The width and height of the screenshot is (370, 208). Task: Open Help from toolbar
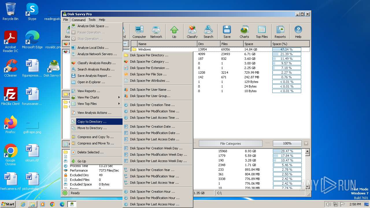(x=298, y=32)
